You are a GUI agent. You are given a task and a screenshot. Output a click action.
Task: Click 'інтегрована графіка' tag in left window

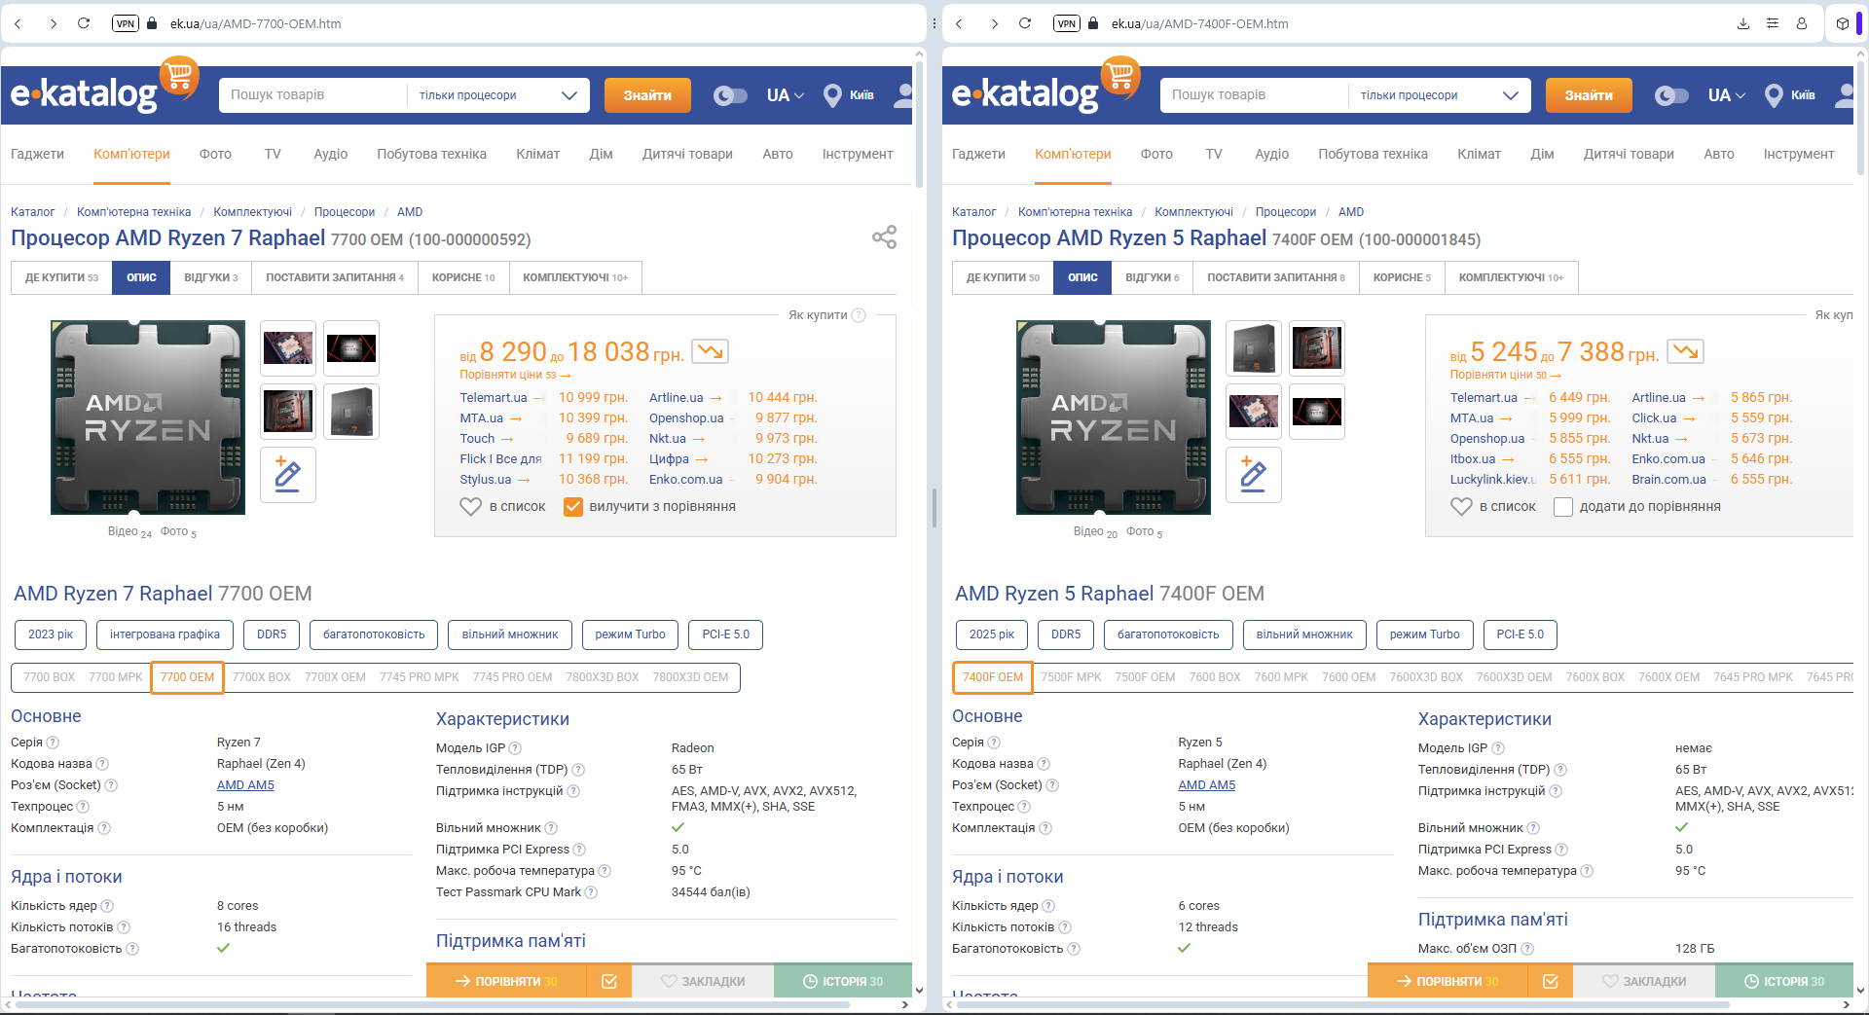[x=165, y=634]
